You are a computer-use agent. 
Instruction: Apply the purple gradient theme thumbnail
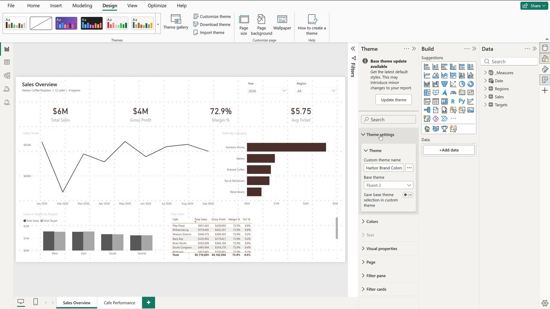click(66, 23)
